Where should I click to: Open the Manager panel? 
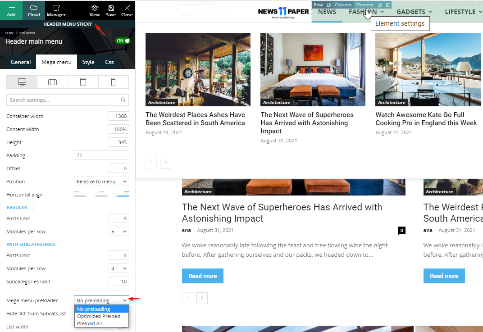coord(56,10)
